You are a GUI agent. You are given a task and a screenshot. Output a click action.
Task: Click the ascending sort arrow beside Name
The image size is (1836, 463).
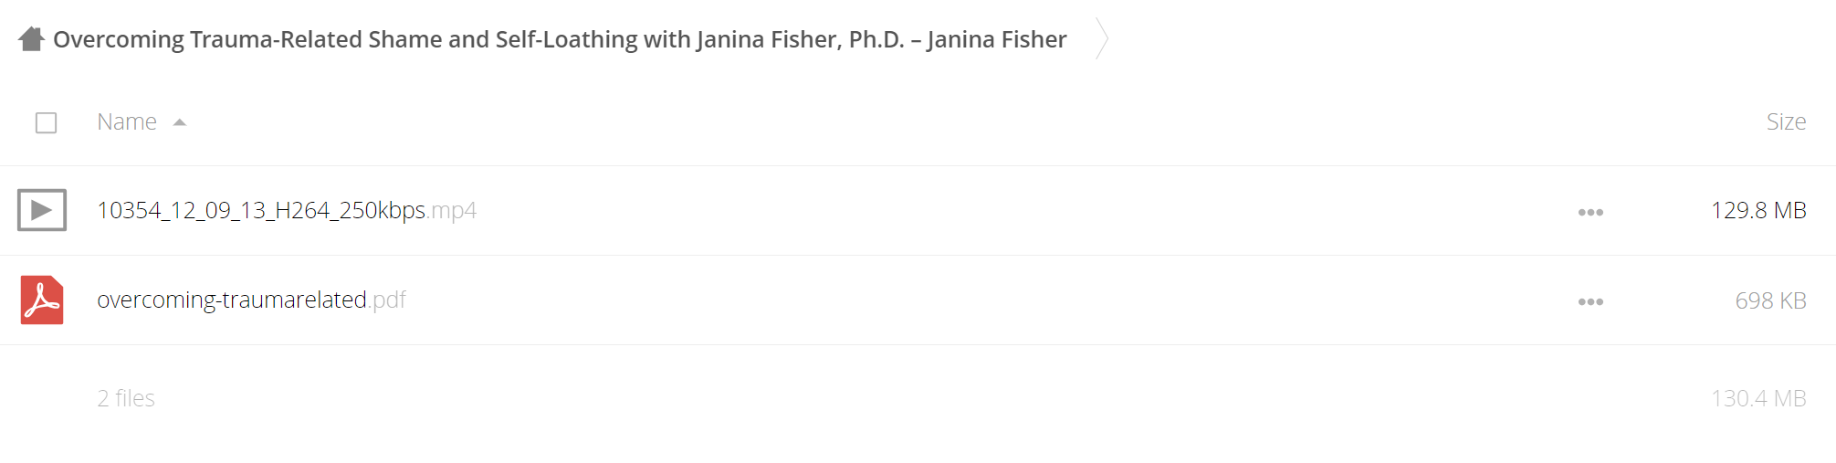pyautogui.click(x=180, y=122)
